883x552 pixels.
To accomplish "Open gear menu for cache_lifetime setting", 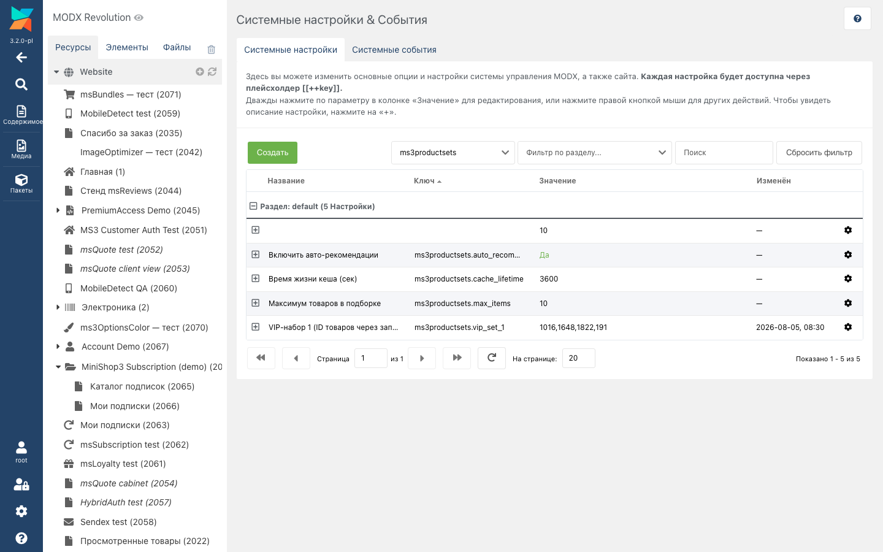I will pos(848,278).
